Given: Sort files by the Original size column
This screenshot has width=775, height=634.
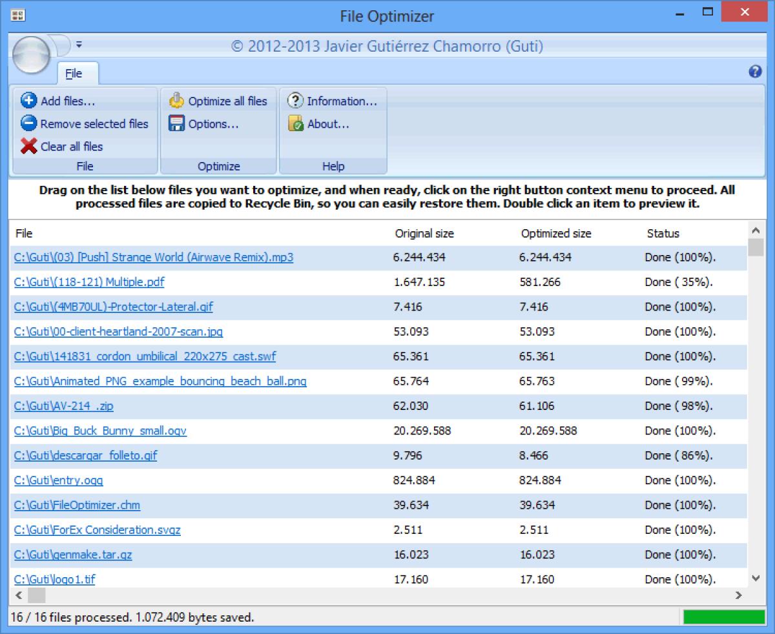Looking at the screenshot, I should click(x=424, y=233).
